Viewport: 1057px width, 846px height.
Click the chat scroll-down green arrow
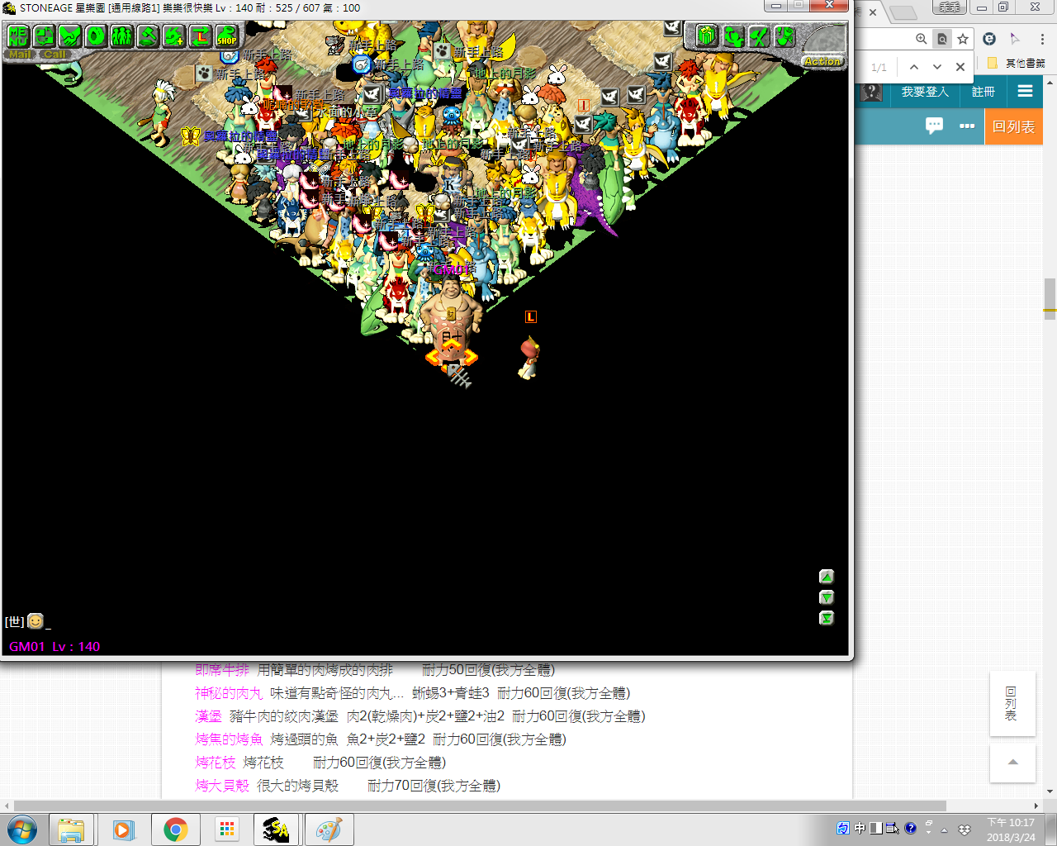(x=827, y=597)
